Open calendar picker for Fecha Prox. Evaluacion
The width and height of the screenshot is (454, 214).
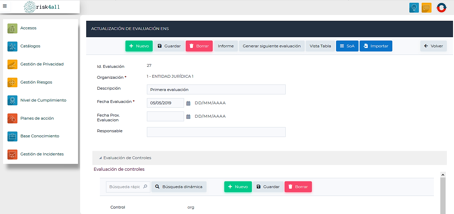(x=188, y=117)
